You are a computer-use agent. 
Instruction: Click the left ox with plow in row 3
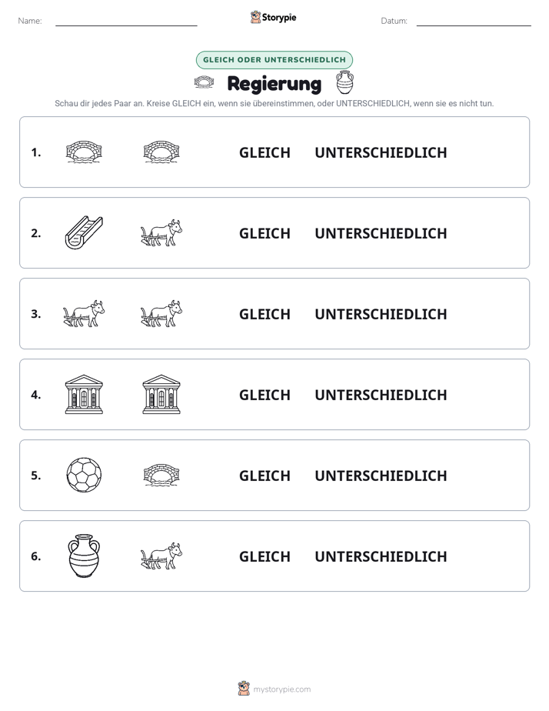84,313
